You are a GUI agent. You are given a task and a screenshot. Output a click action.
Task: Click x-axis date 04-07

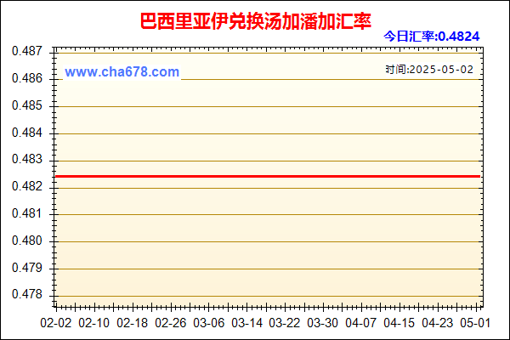pos(361,323)
